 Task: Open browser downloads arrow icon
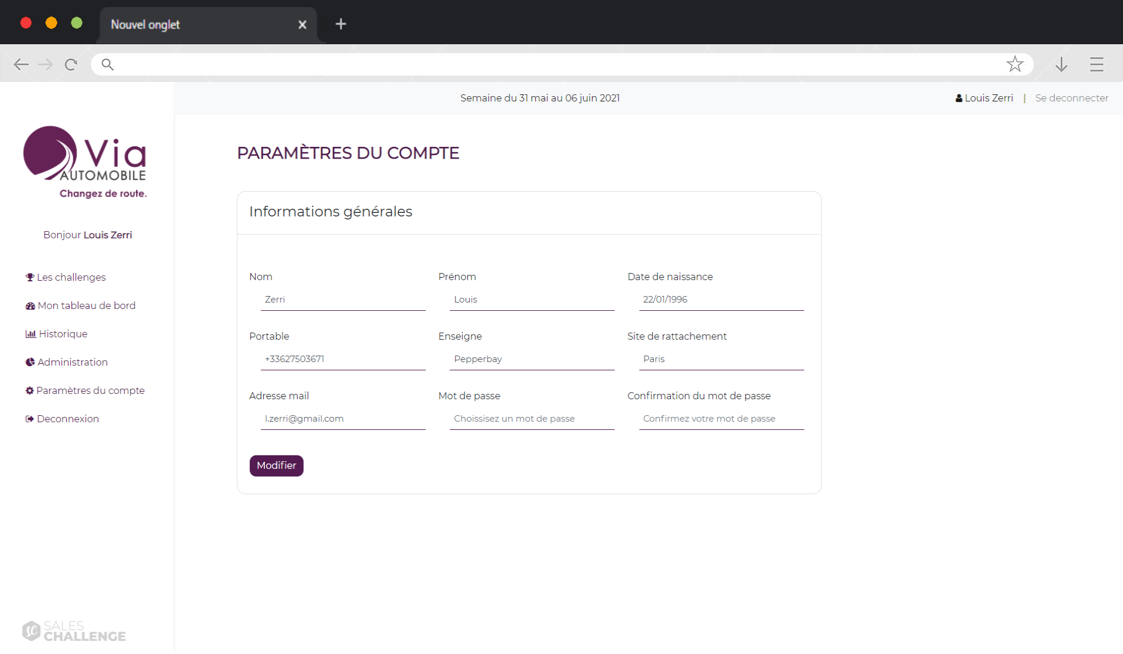click(x=1061, y=64)
